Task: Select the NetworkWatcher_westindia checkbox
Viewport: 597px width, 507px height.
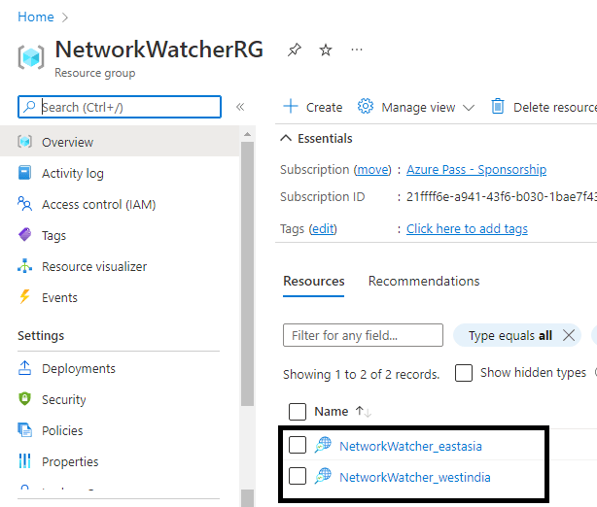Action: point(298,477)
